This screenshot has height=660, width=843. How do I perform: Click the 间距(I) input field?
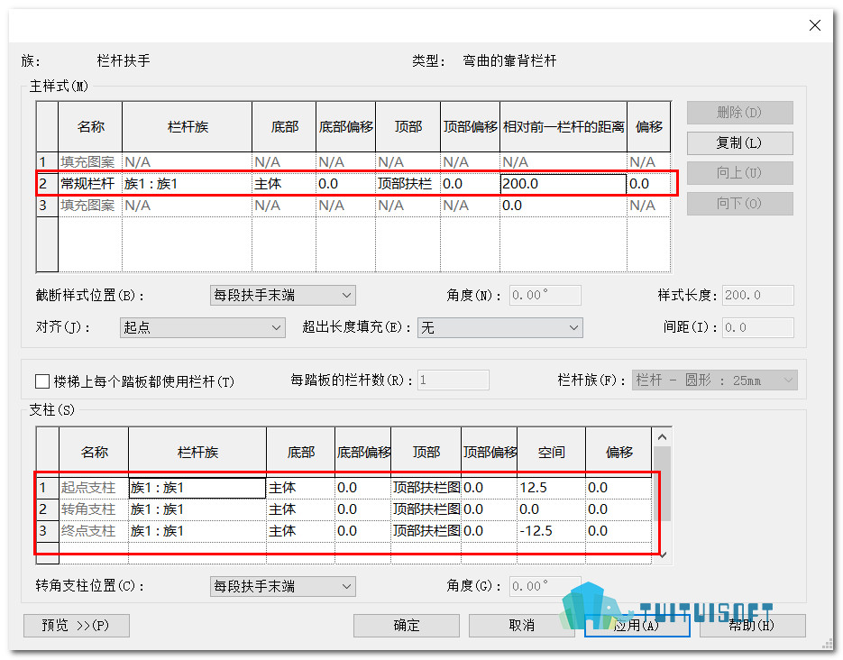coord(757,327)
